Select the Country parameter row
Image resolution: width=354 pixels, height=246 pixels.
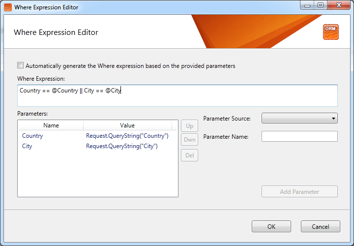click(98, 136)
